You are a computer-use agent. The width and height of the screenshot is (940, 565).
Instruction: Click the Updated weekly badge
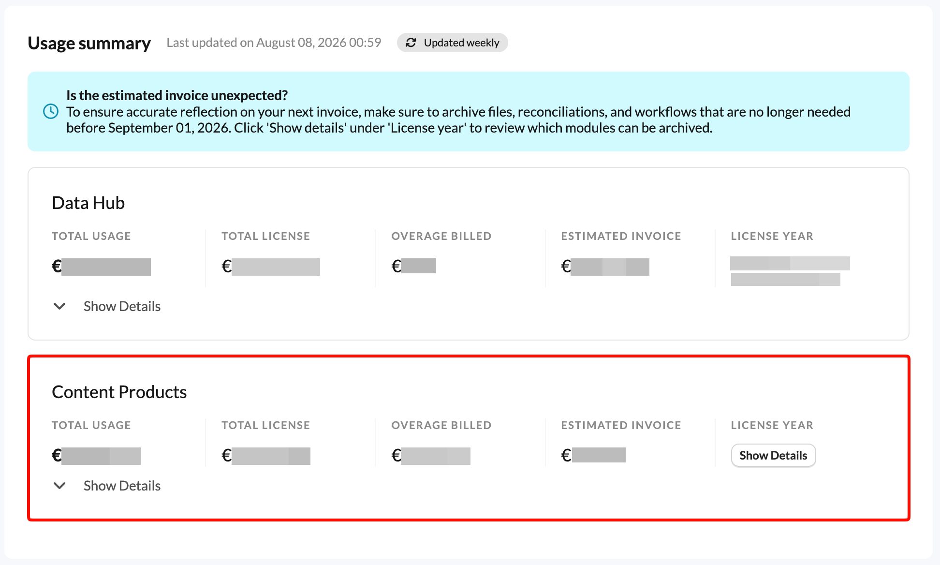tap(452, 43)
